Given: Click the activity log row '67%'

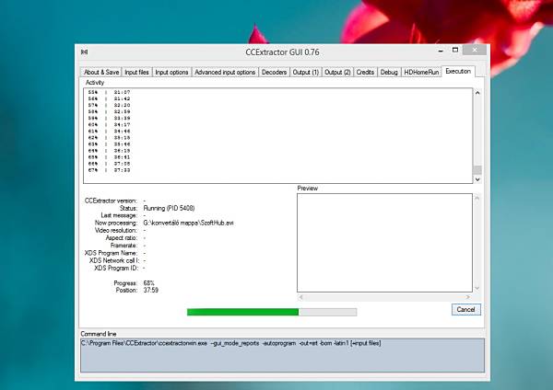Looking at the screenshot, I should pyautogui.click(x=109, y=170).
